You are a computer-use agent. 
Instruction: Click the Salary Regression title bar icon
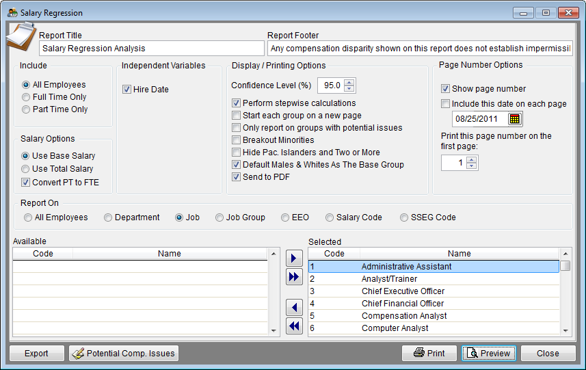point(12,13)
